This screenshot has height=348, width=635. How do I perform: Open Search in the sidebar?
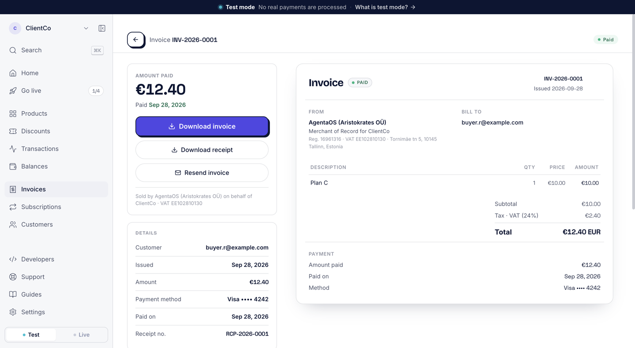pyautogui.click(x=56, y=50)
